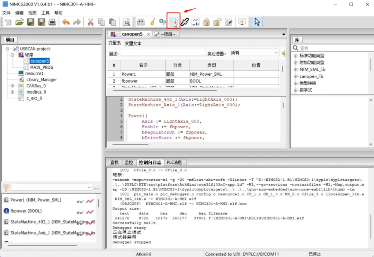Toggle trend graph icon for fbpower
The height and width of the screenshot is (257, 374).
tap(90, 212)
